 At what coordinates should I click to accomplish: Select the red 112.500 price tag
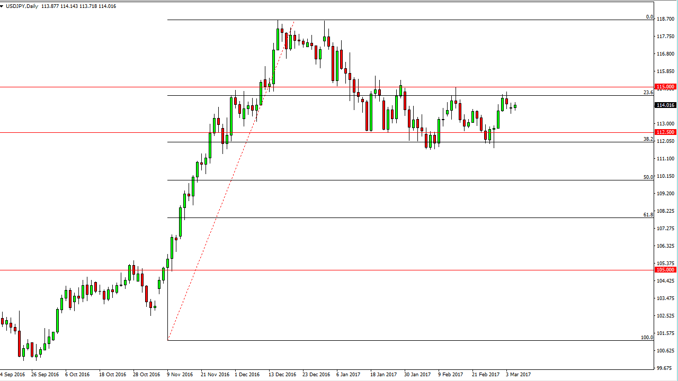coord(665,132)
